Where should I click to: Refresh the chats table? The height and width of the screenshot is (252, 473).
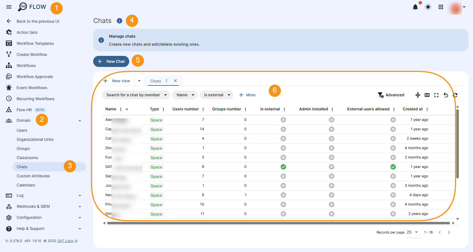click(x=455, y=95)
